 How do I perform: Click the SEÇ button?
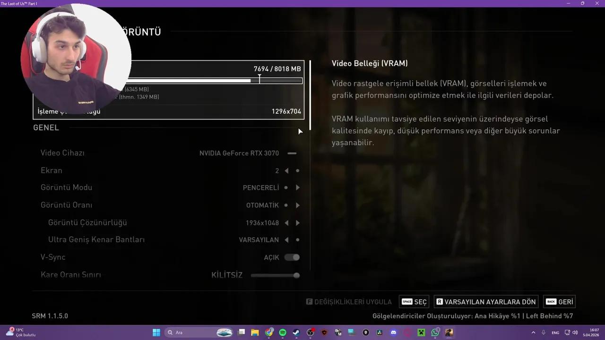point(414,302)
